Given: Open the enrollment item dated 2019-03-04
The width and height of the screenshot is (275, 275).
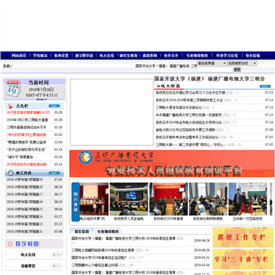Looking at the screenshot, I should (x=95, y=265).
